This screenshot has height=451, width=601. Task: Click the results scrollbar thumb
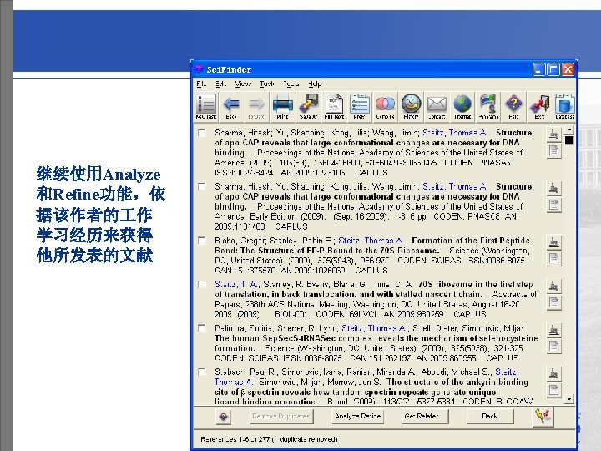click(x=569, y=140)
